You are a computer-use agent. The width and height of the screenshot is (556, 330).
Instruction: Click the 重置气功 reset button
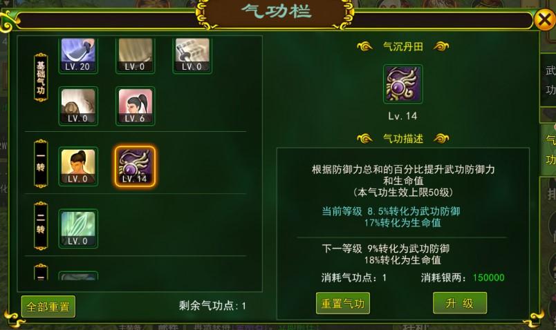point(342,303)
